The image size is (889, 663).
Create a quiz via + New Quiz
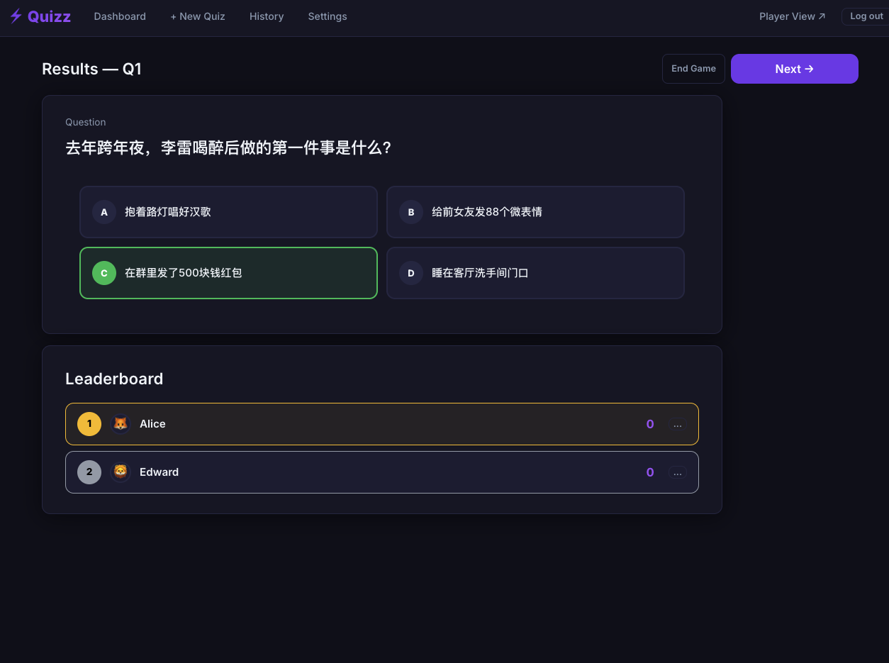[x=198, y=16]
